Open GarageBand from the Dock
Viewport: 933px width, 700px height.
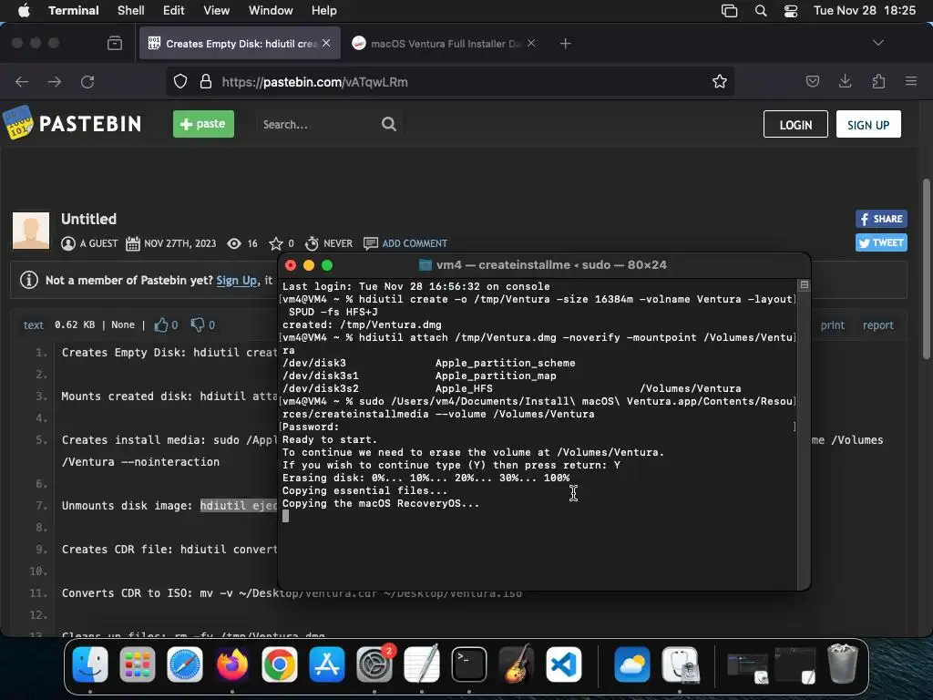pos(517,664)
